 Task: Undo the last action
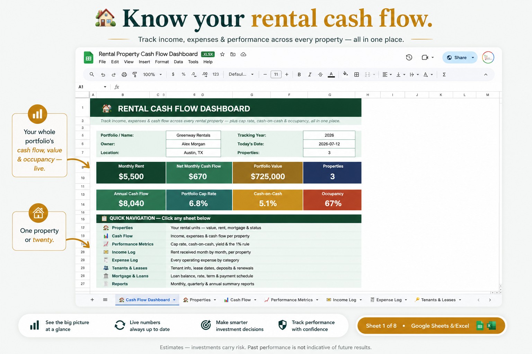coord(103,74)
